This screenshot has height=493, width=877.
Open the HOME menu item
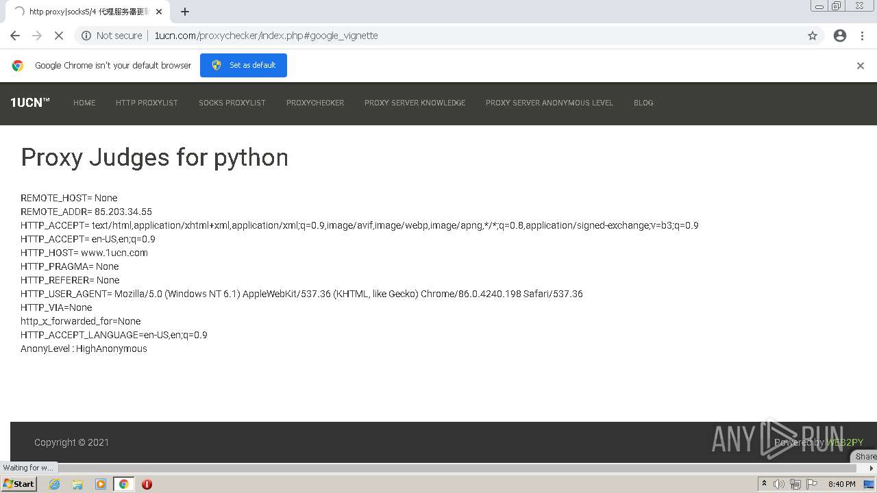tap(84, 103)
